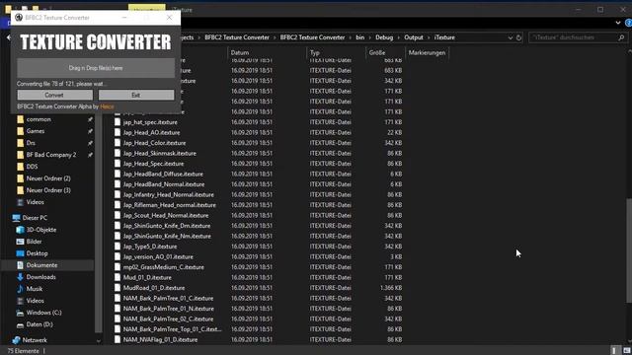Navigate to 'bin' breadcrumb segment

(359, 37)
